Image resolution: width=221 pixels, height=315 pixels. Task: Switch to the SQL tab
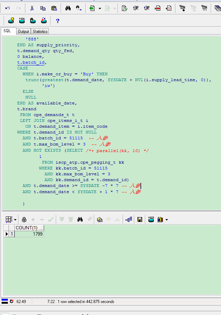tap(7, 31)
